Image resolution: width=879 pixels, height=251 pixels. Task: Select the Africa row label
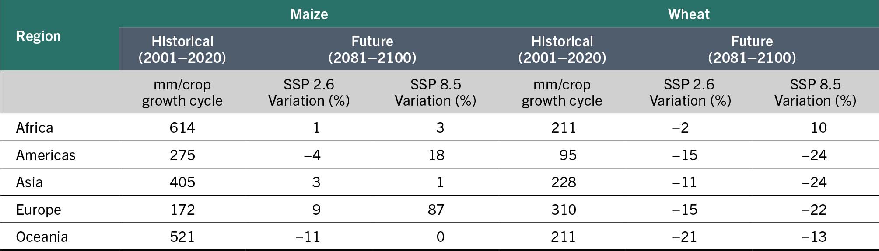35,128
